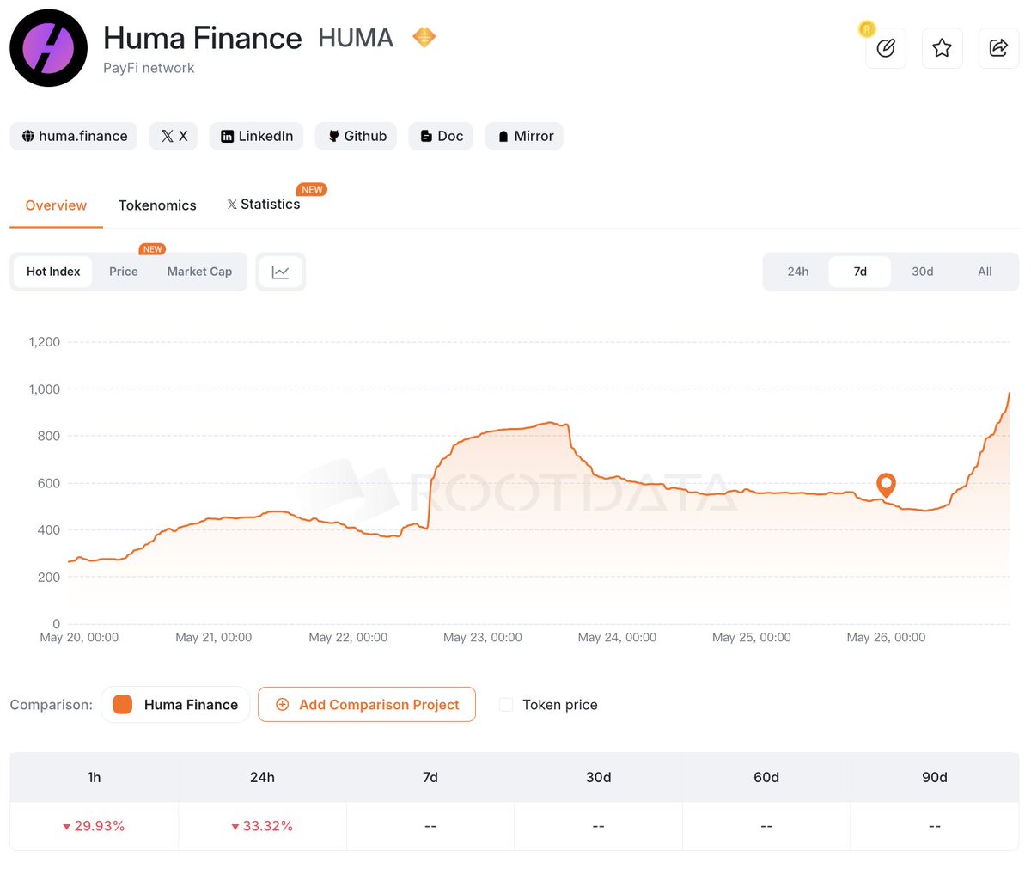Set chart range to All
The image size is (1031, 869).
[x=985, y=272]
